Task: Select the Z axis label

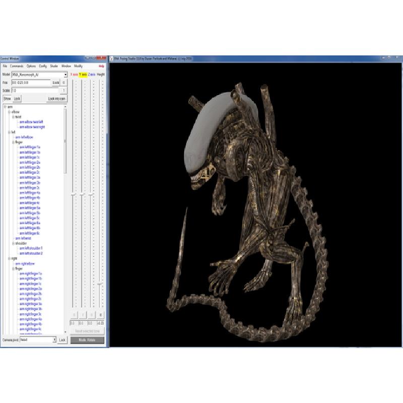Action: (x=92, y=75)
